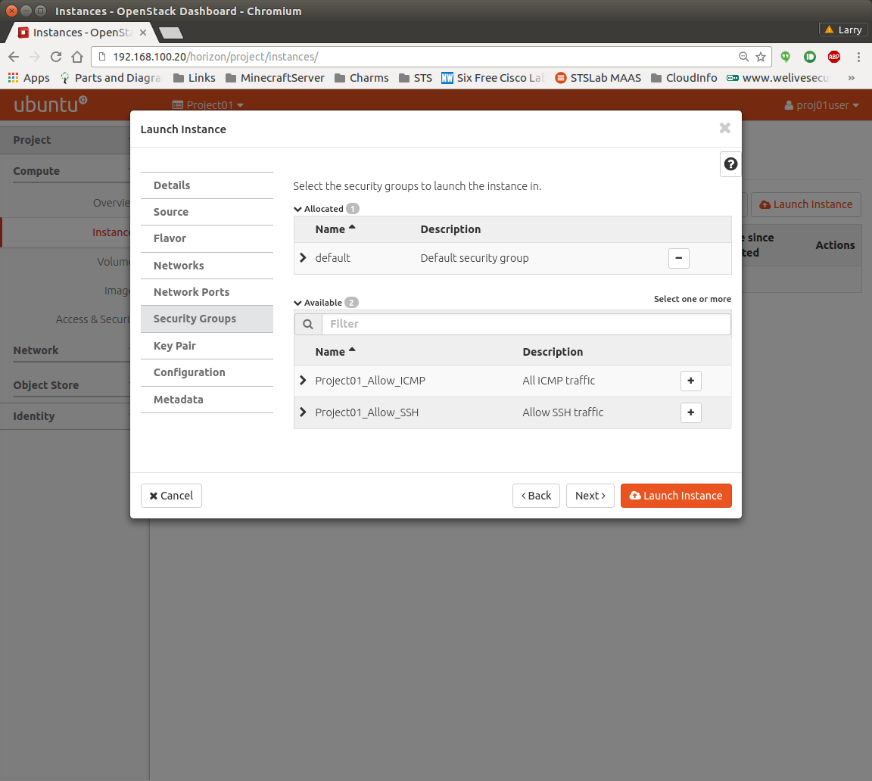Select the Flavor step

click(x=170, y=238)
